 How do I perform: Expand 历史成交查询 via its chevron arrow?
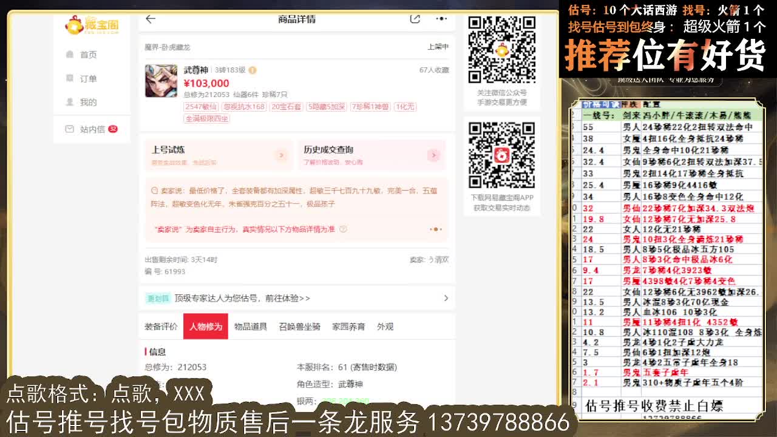click(433, 155)
